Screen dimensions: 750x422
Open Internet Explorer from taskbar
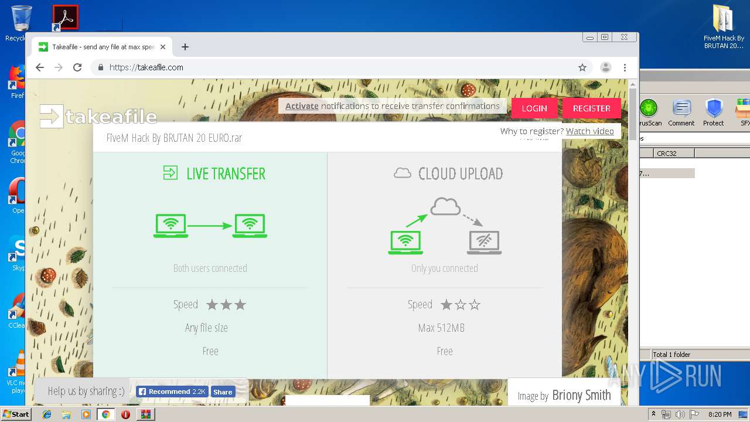coord(47,414)
